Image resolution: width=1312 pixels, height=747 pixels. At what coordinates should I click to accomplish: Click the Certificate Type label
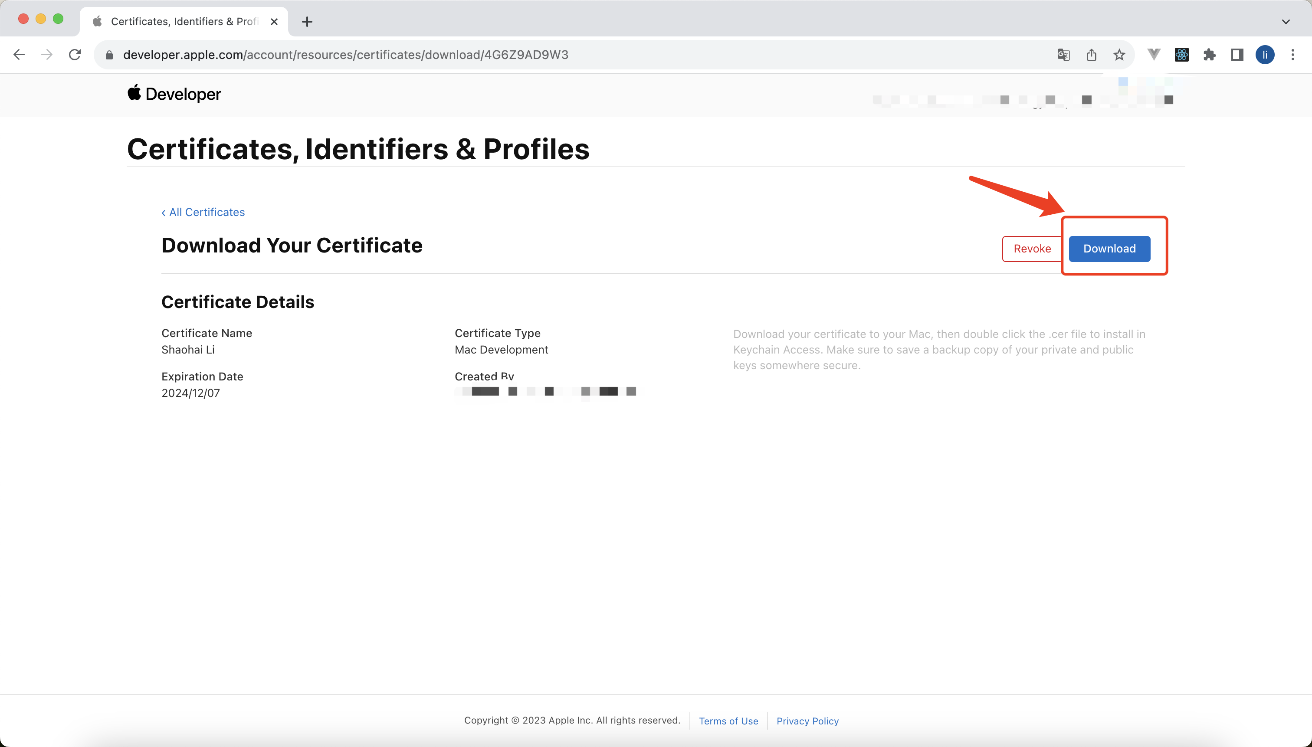(x=497, y=333)
